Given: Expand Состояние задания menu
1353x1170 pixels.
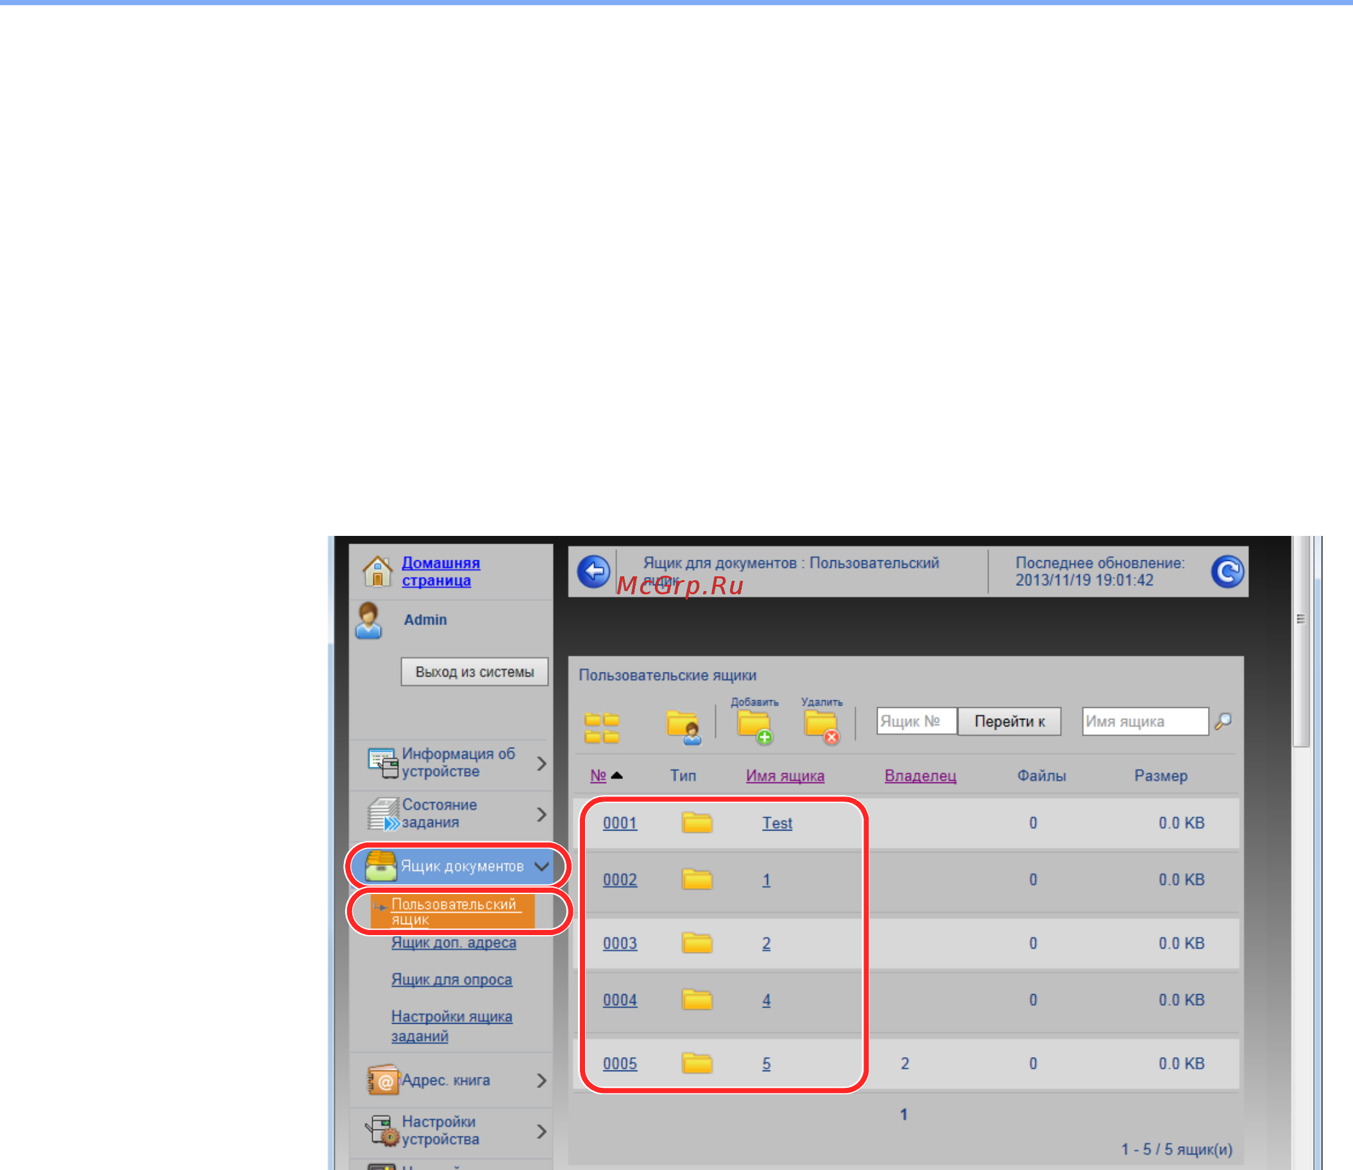Looking at the screenshot, I should (x=542, y=814).
